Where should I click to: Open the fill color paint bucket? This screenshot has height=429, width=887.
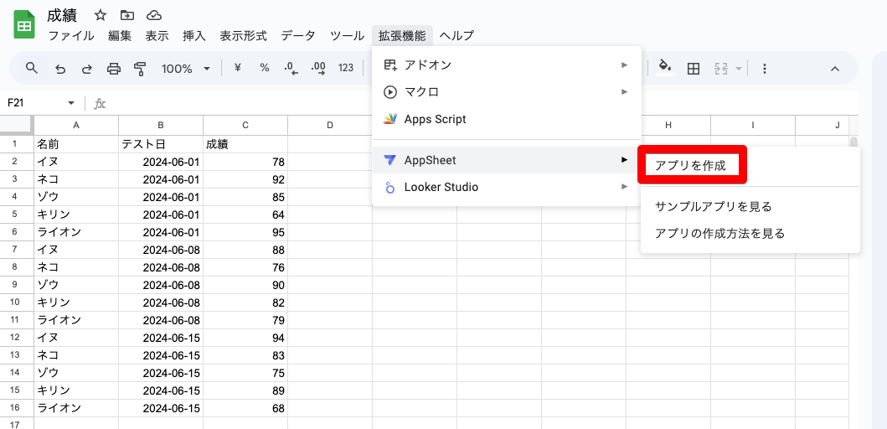[665, 67]
